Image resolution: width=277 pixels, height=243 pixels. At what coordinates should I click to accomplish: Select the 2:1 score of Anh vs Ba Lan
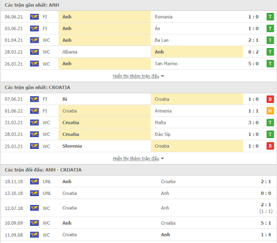point(253,40)
